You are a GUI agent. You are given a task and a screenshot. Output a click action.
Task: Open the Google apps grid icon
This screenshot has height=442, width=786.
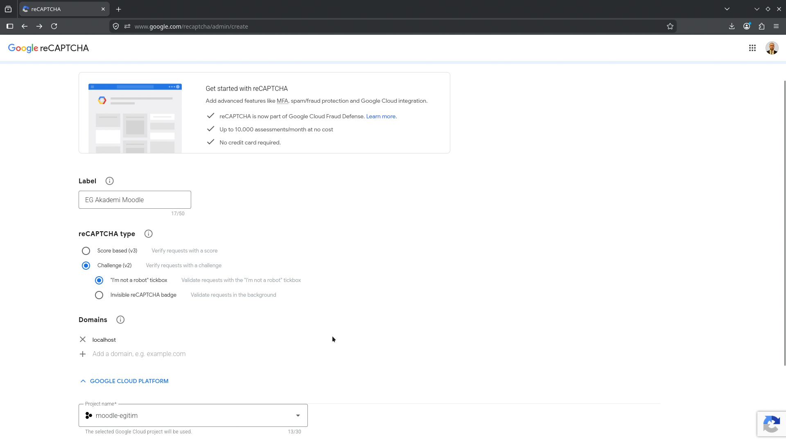tap(752, 48)
